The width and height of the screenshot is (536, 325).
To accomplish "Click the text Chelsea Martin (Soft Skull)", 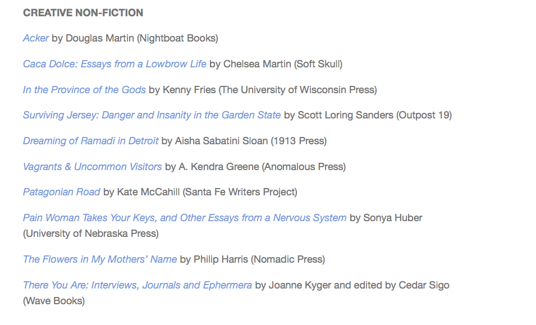I will [283, 64].
